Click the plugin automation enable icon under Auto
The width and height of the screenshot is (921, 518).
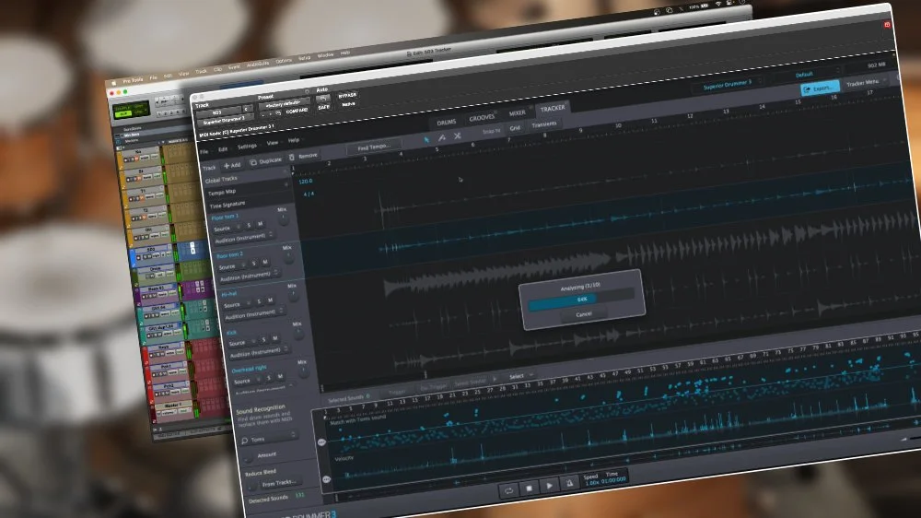point(321,99)
